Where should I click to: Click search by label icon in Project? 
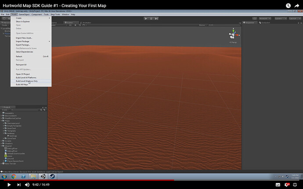point(44,110)
